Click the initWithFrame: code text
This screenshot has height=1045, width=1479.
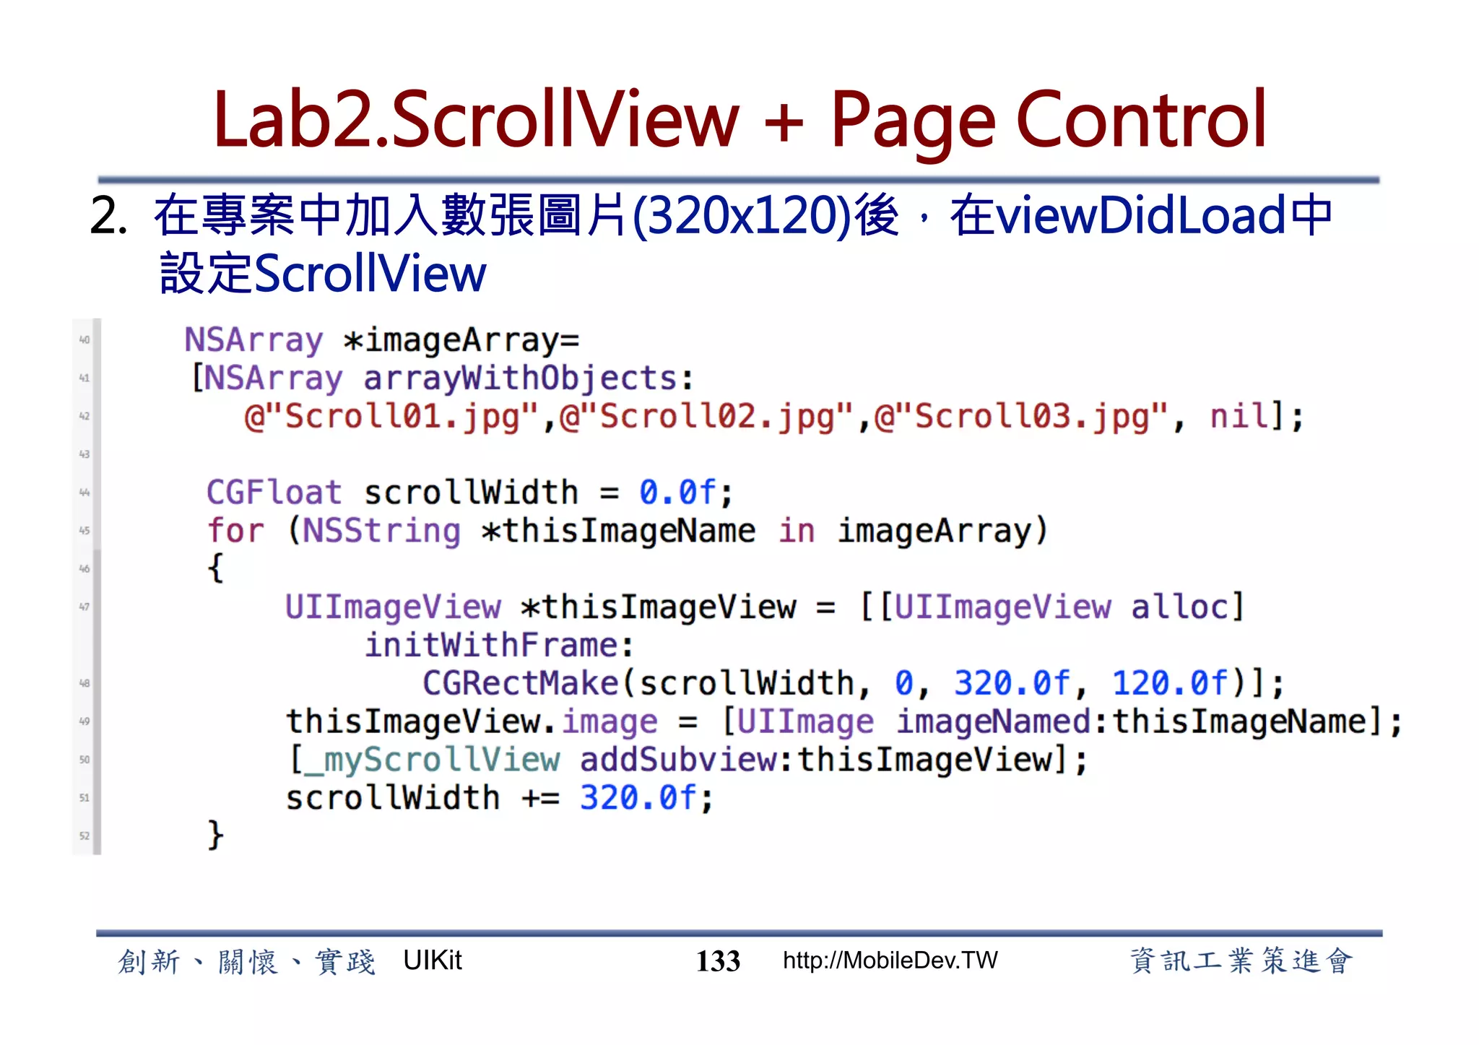[499, 646]
